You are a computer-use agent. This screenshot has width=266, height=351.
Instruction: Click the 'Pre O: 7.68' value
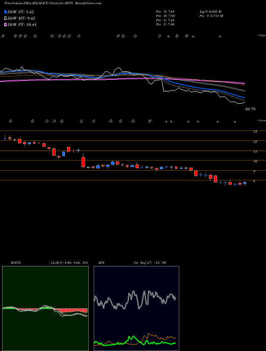[165, 12]
